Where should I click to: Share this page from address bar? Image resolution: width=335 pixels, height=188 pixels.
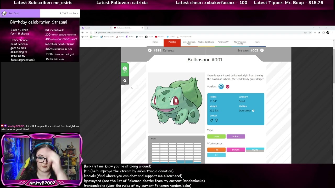(305, 33)
